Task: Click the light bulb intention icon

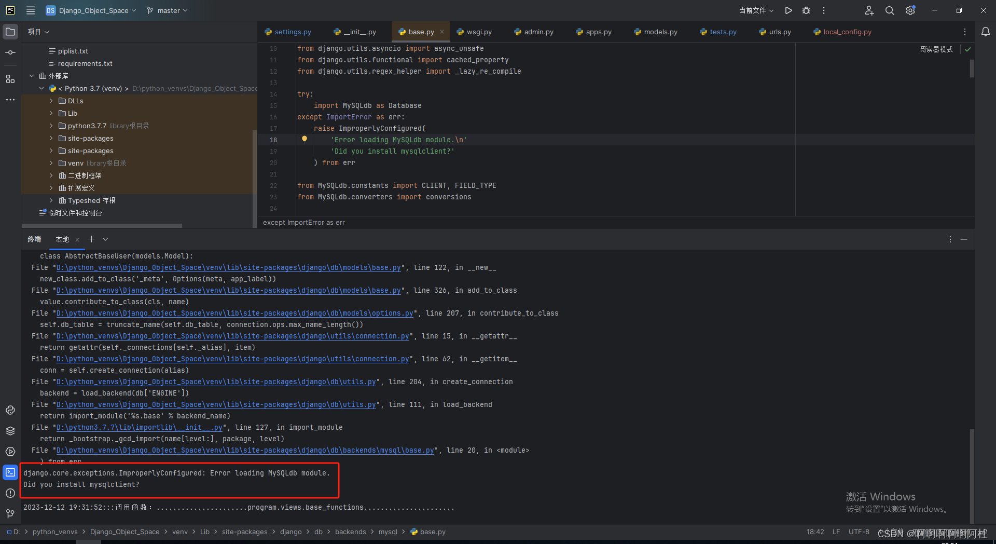Action: pyautogui.click(x=305, y=139)
